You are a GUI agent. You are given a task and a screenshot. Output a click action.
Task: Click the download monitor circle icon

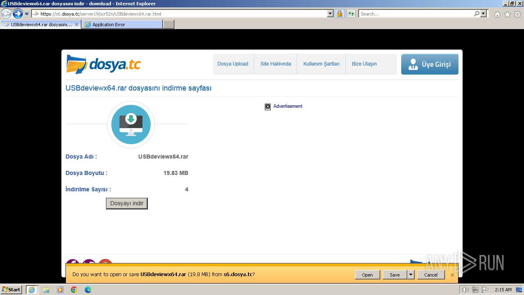(x=131, y=124)
